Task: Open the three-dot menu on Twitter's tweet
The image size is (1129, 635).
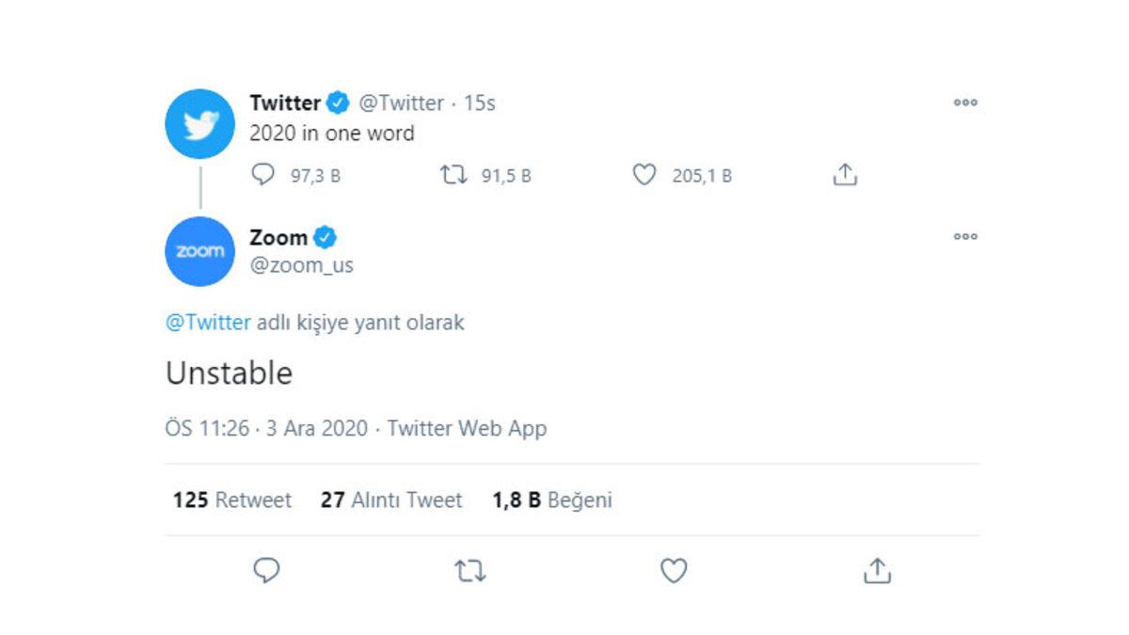Action: (x=965, y=103)
